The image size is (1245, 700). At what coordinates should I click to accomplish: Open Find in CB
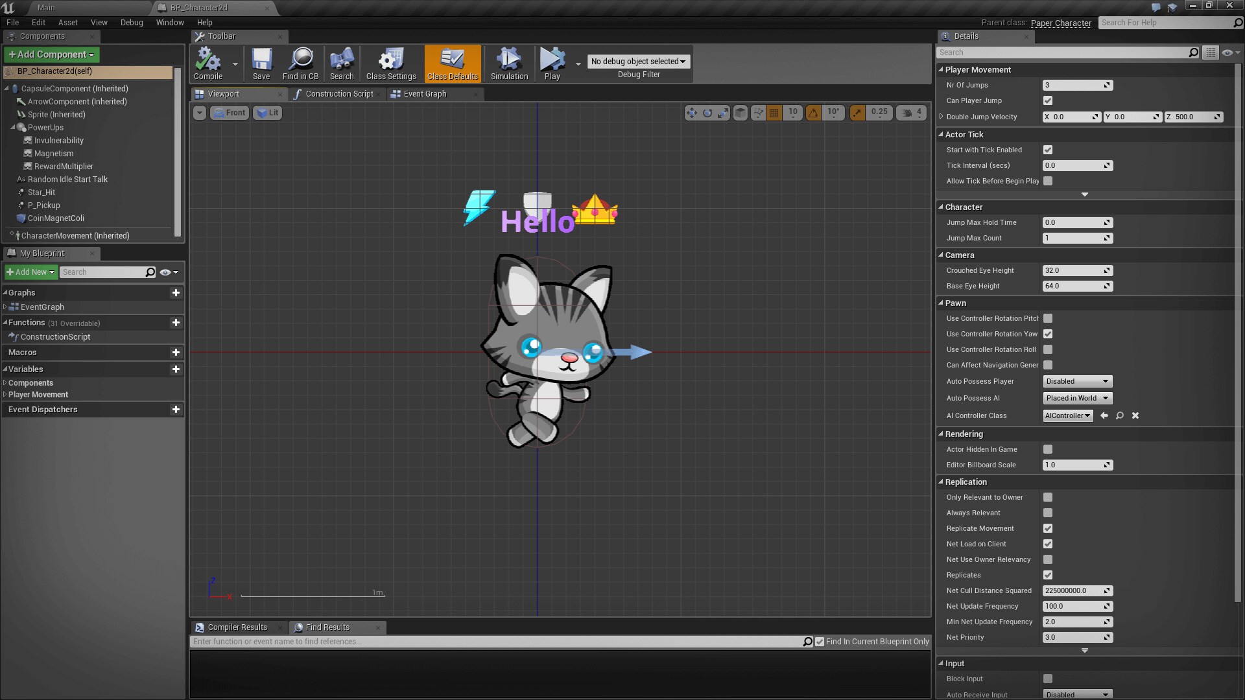point(300,62)
